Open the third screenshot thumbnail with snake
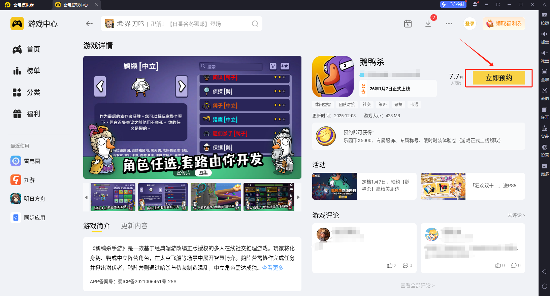Viewport: 550px width, 296px height. 216,197
